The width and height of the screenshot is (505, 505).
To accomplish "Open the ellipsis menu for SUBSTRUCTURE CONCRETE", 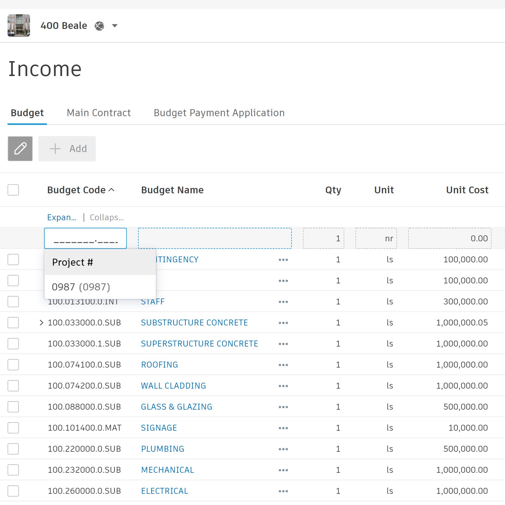I will coord(283,322).
